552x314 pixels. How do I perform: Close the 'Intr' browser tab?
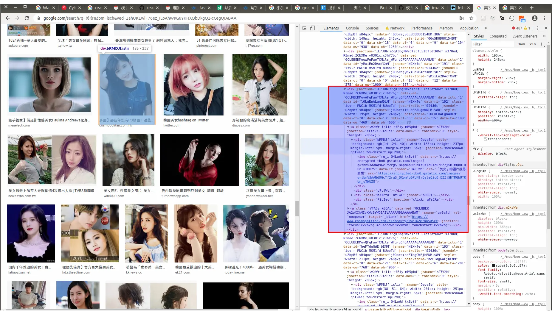pos(468,8)
